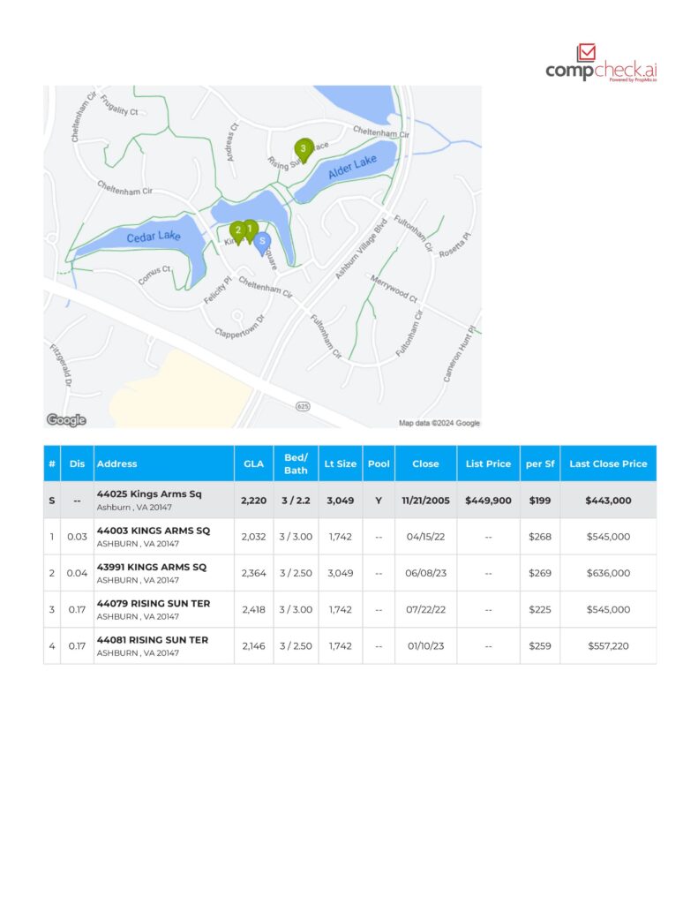The image size is (698, 904).
Task: Click green map marker number 2
Action: pos(237,230)
